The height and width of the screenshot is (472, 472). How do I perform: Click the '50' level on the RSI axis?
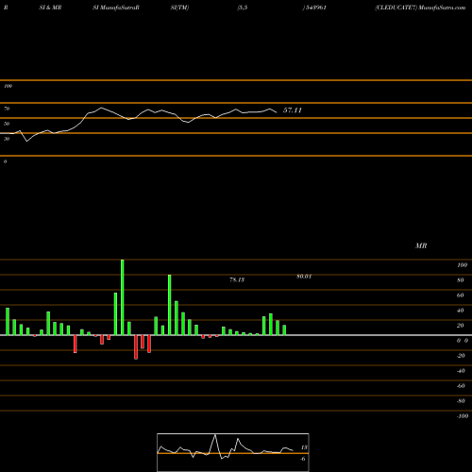pos(7,124)
